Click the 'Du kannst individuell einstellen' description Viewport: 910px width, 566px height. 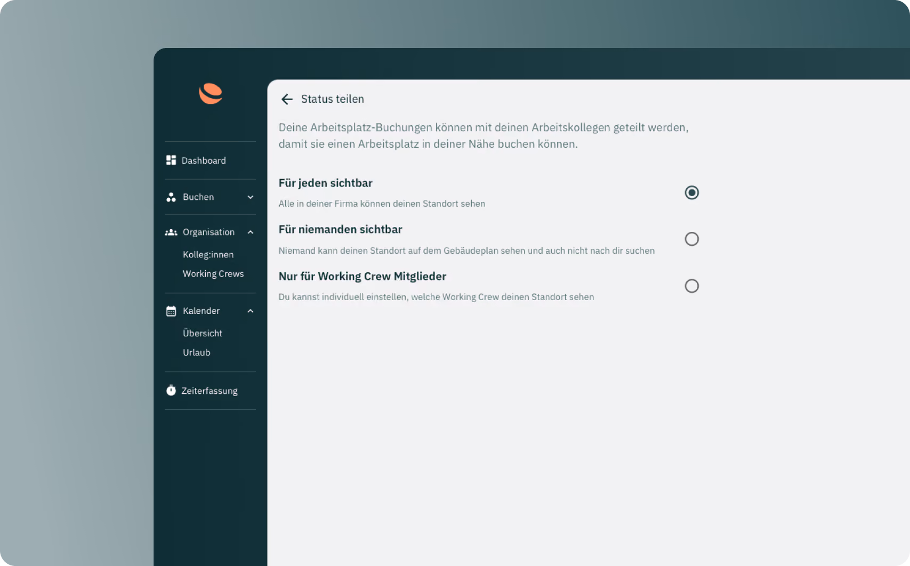click(x=437, y=297)
